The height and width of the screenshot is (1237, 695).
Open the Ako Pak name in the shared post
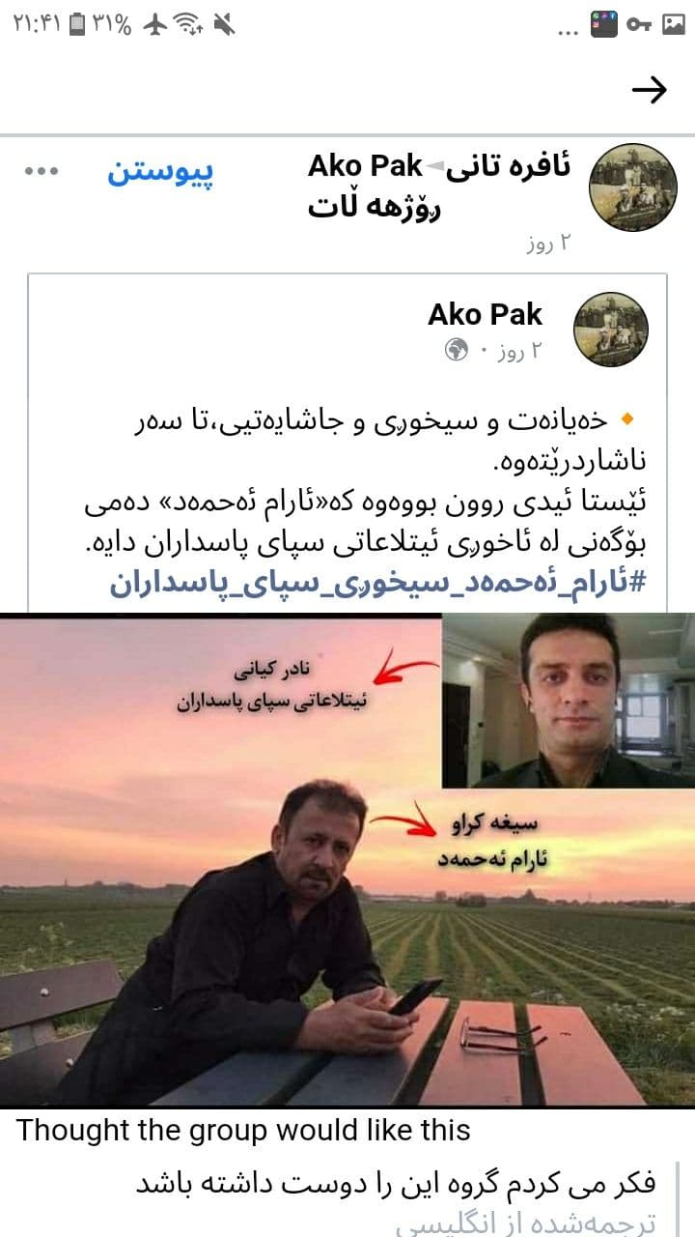click(x=486, y=314)
